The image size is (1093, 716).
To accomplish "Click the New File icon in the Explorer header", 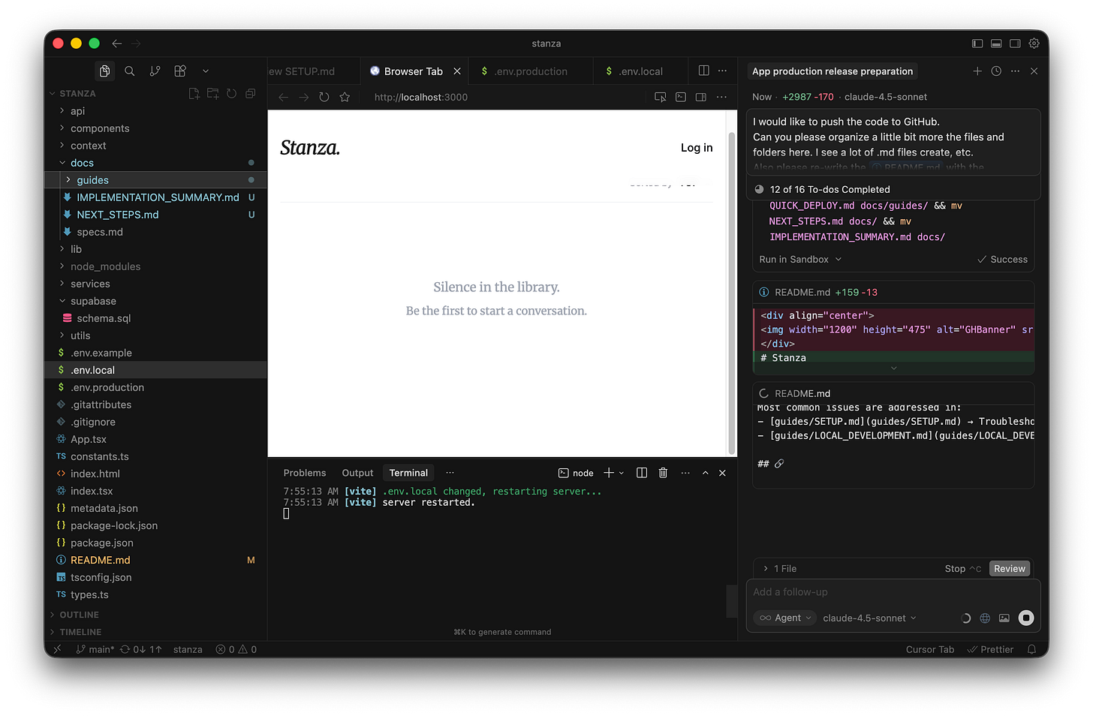I will coord(194,93).
